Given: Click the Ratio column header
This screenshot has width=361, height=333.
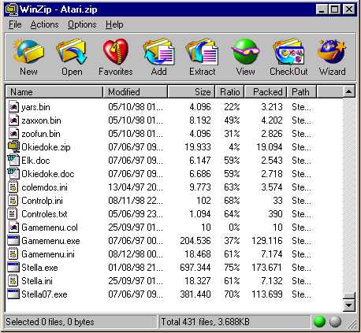Looking at the screenshot, I should click(230, 92).
